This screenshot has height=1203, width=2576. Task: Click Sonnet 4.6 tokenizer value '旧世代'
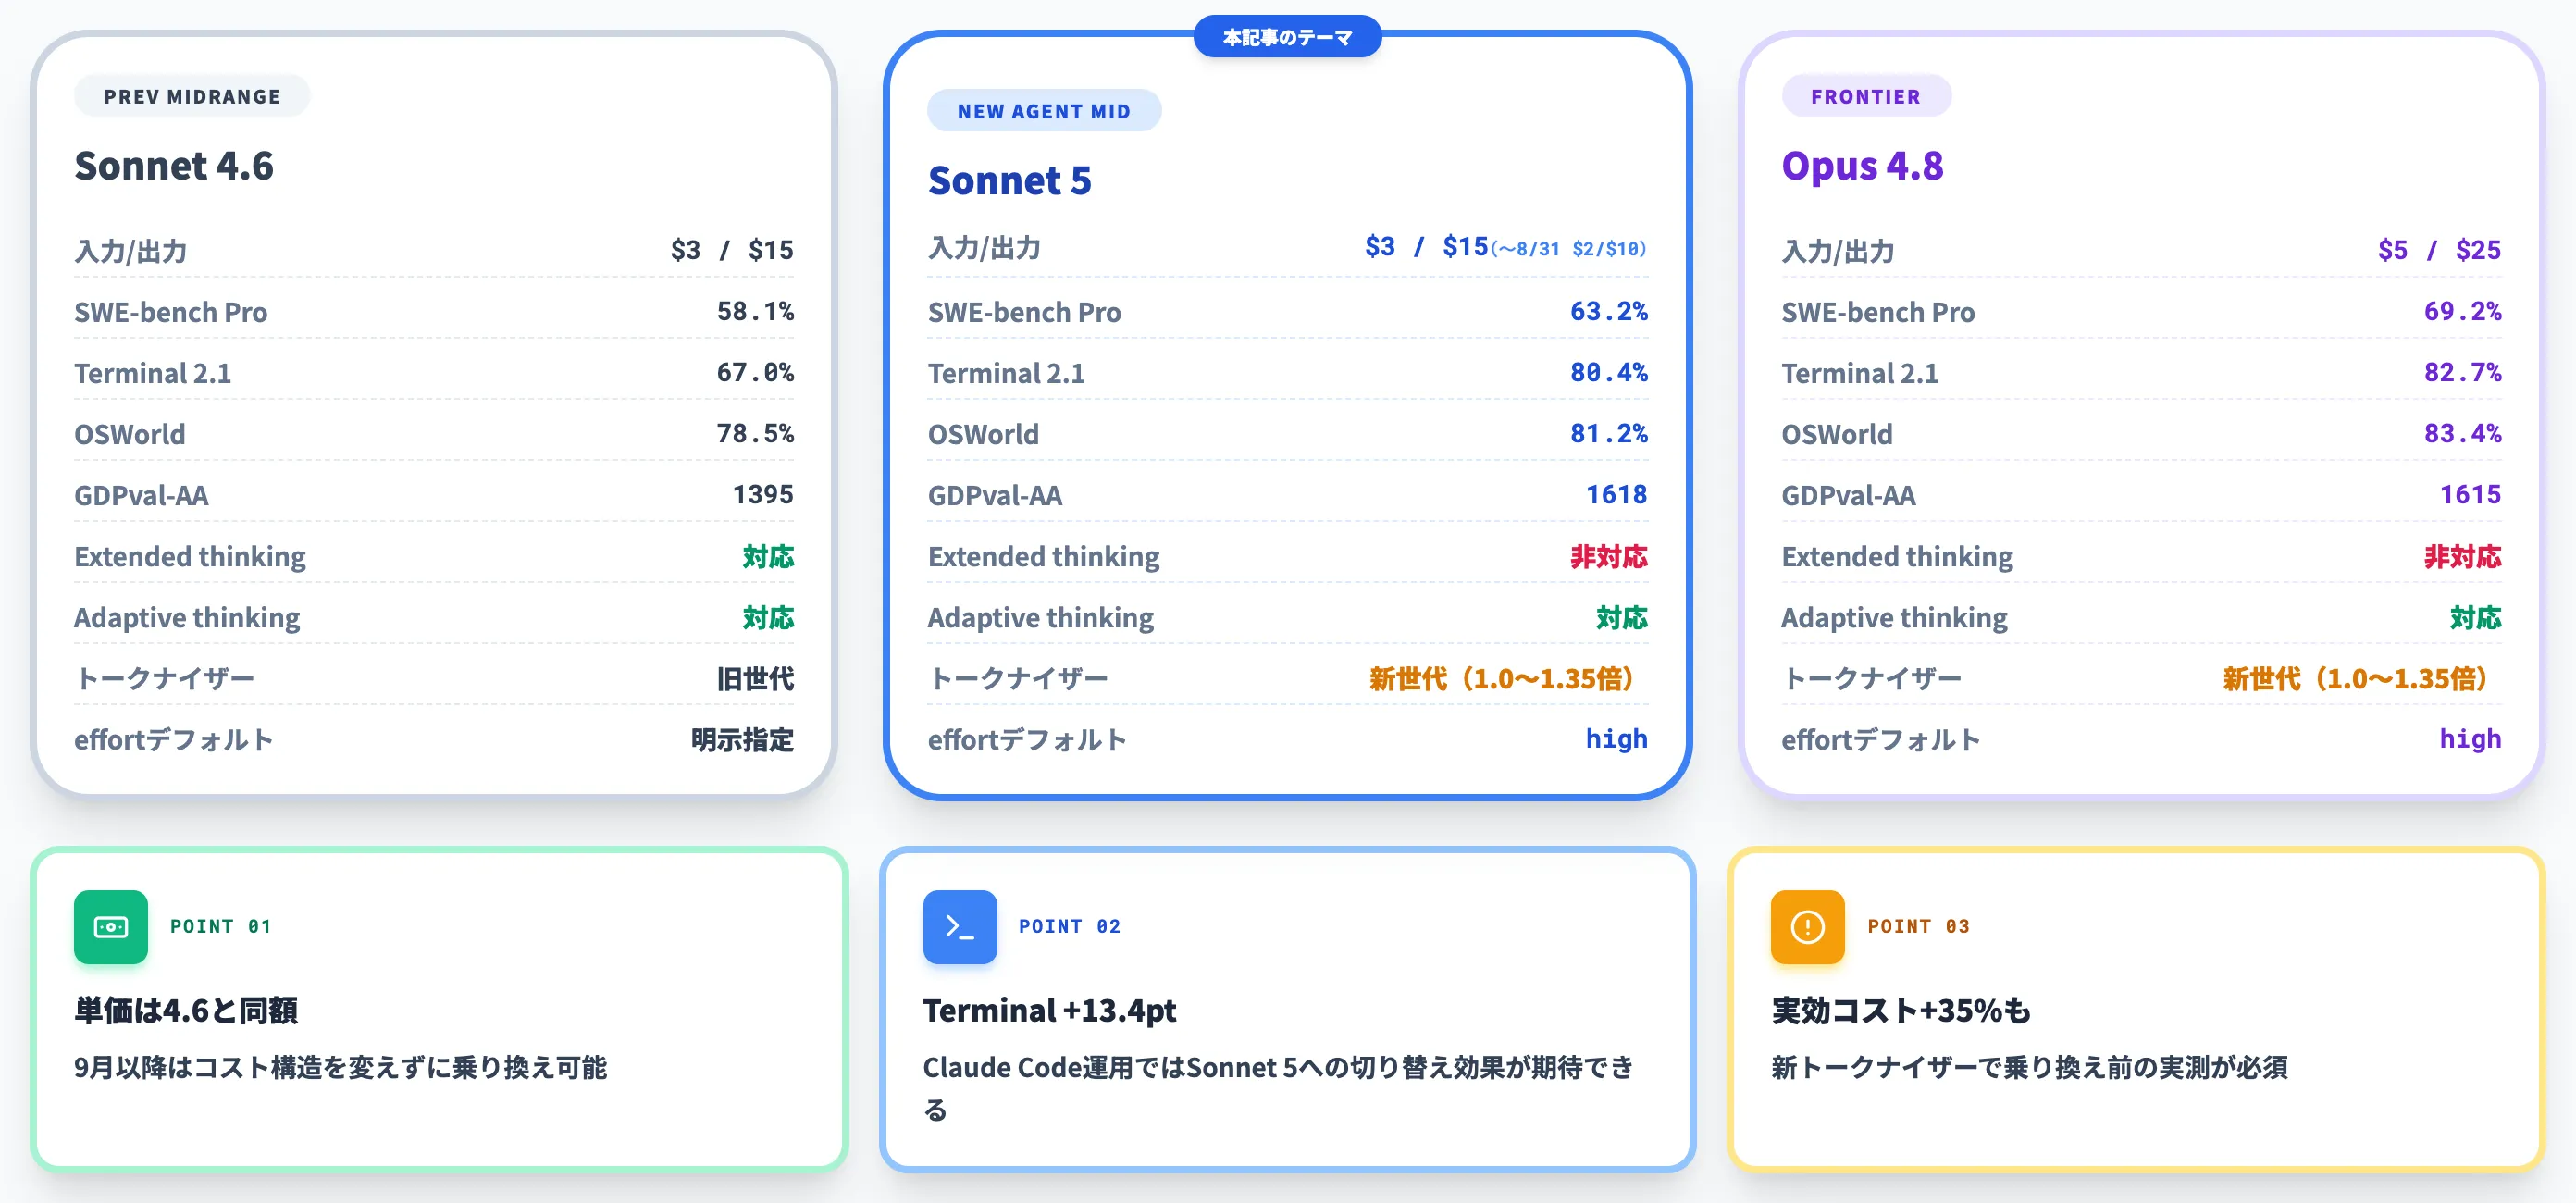pos(755,679)
